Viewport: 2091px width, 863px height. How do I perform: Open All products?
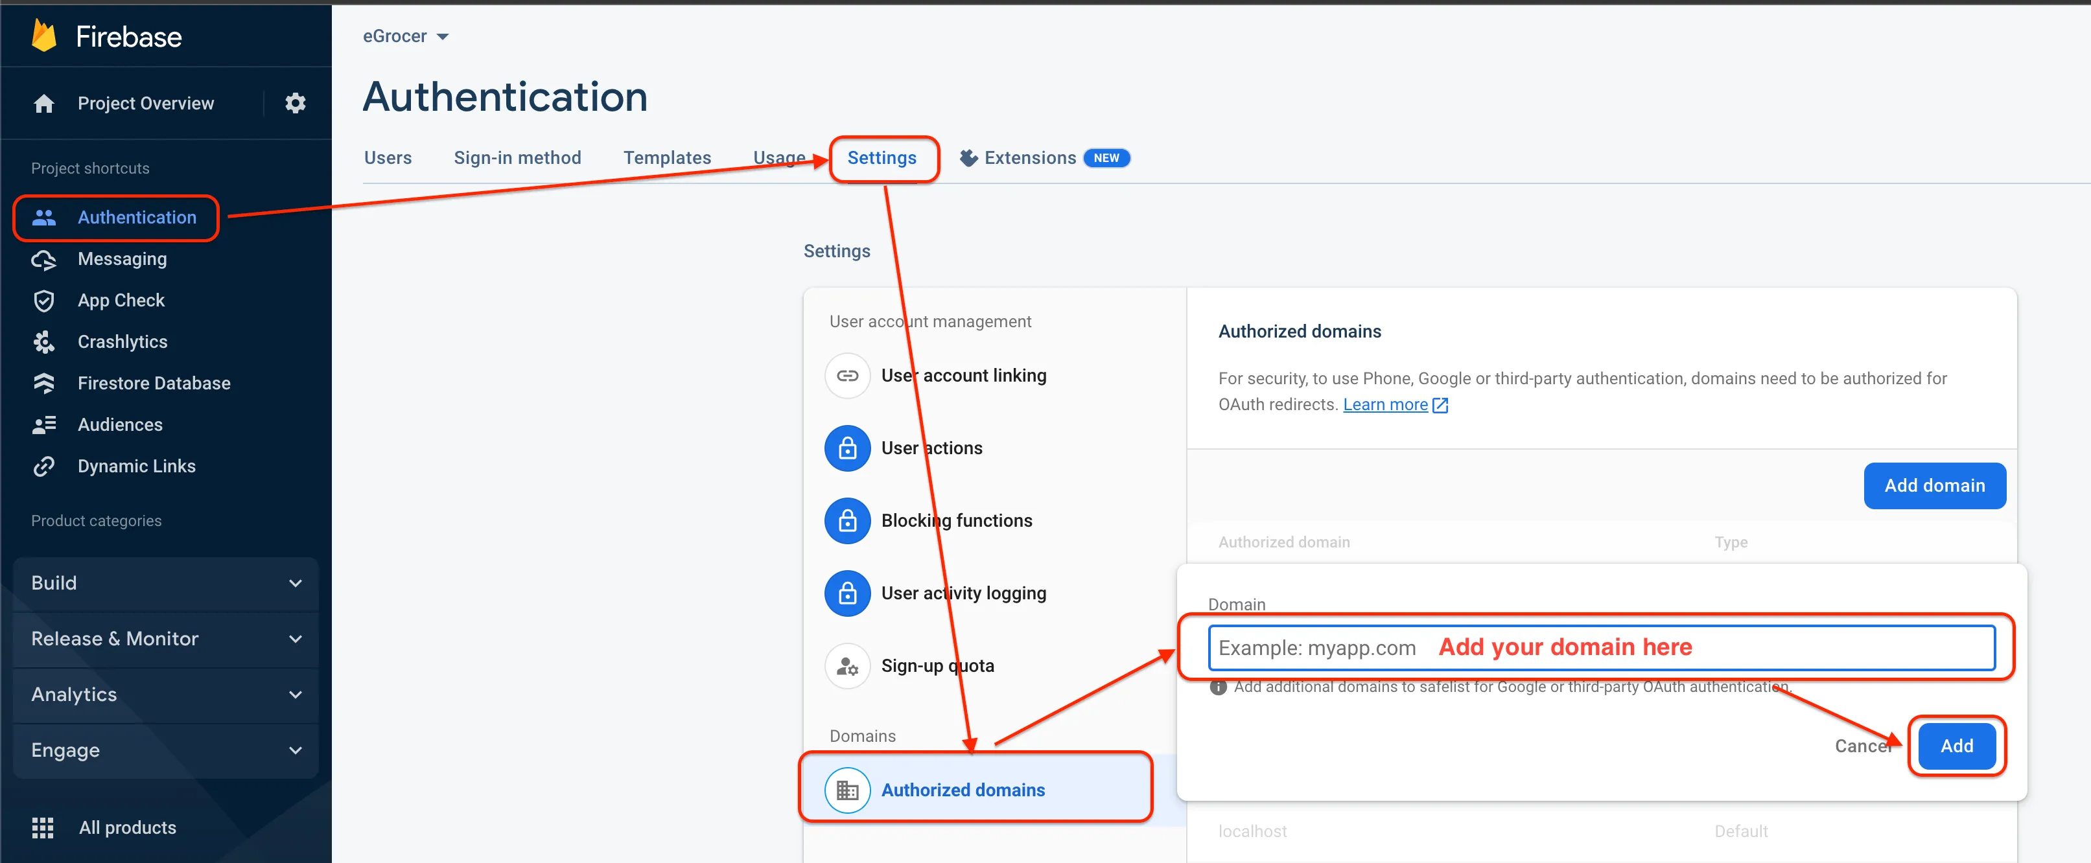[128, 827]
